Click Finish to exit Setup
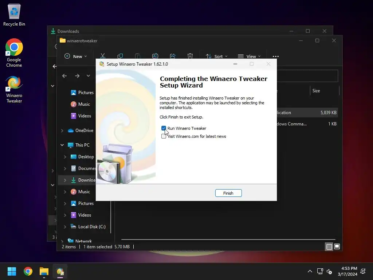Screen dimensions: 373x280 [228, 193]
